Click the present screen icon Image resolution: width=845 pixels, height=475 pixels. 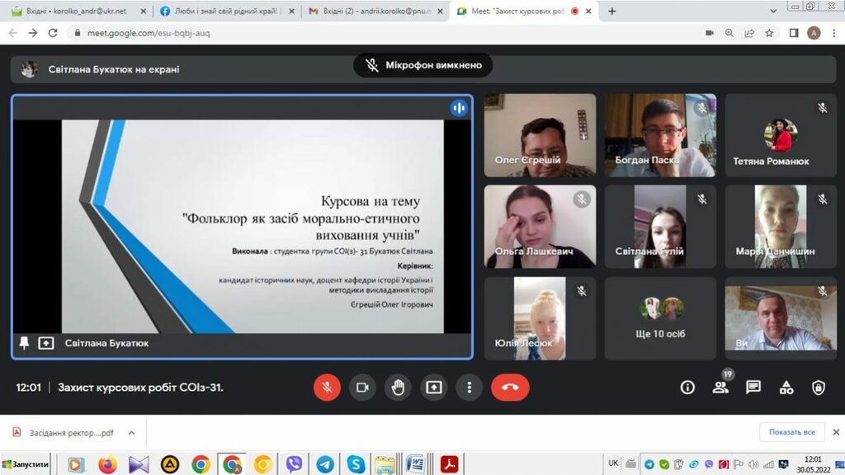tap(434, 388)
